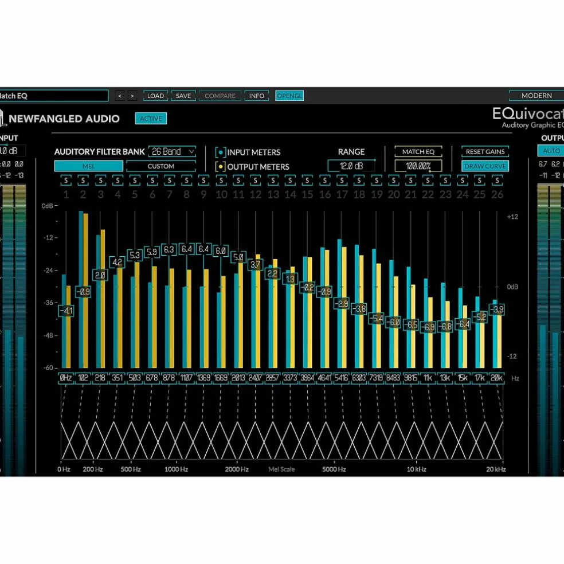Viewport: 564px width, 564px height.
Task: Click band 13 gain handle showing 2.2
Action: tap(273, 273)
